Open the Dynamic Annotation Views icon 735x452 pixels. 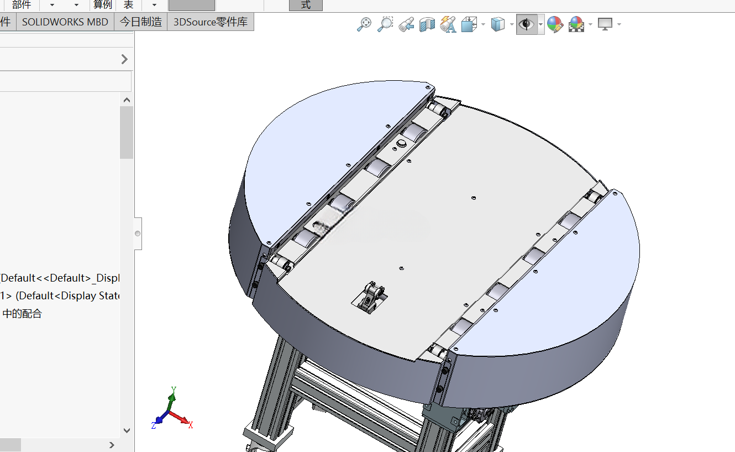click(x=448, y=24)
